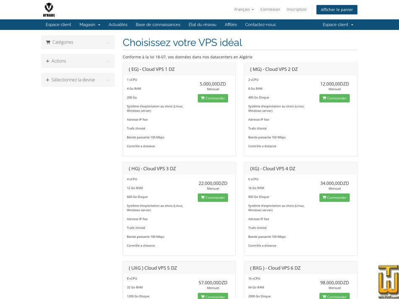This screenshot has height=299, width=399.
Task: Click the 5.000,00DZD price
Action: coord(213,84)
